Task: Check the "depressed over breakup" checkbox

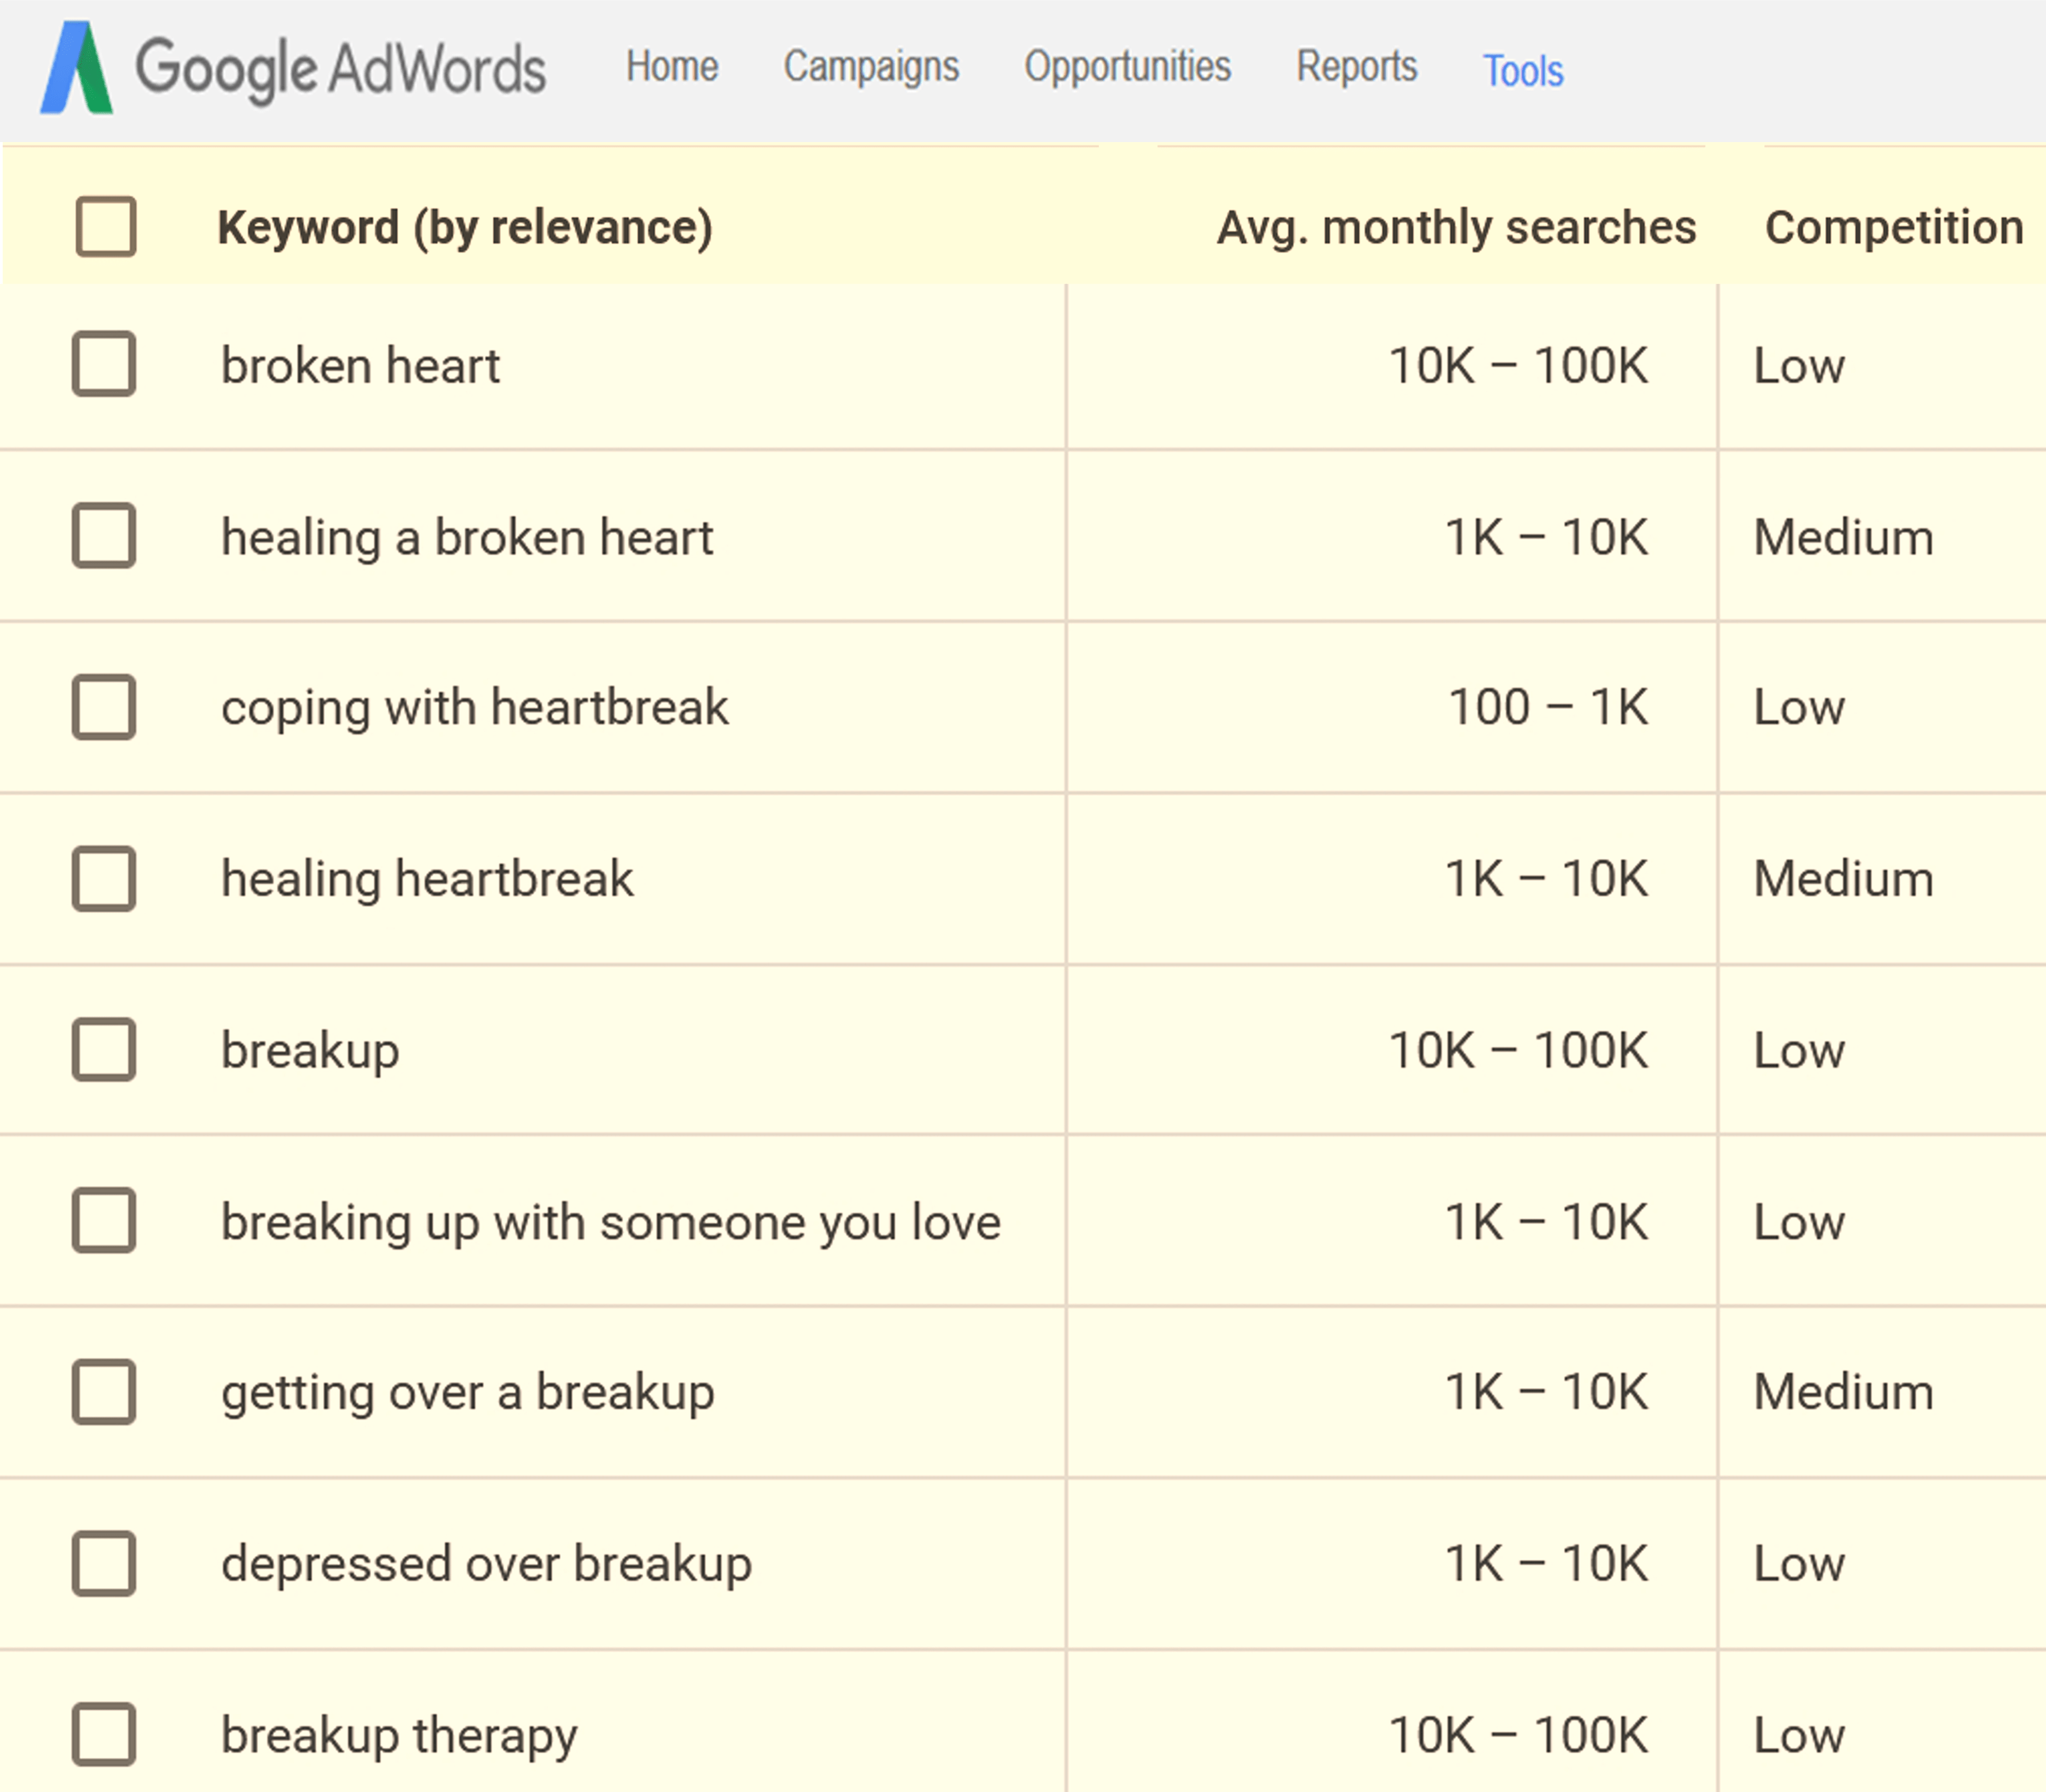Action: (x=104, y=1563)
